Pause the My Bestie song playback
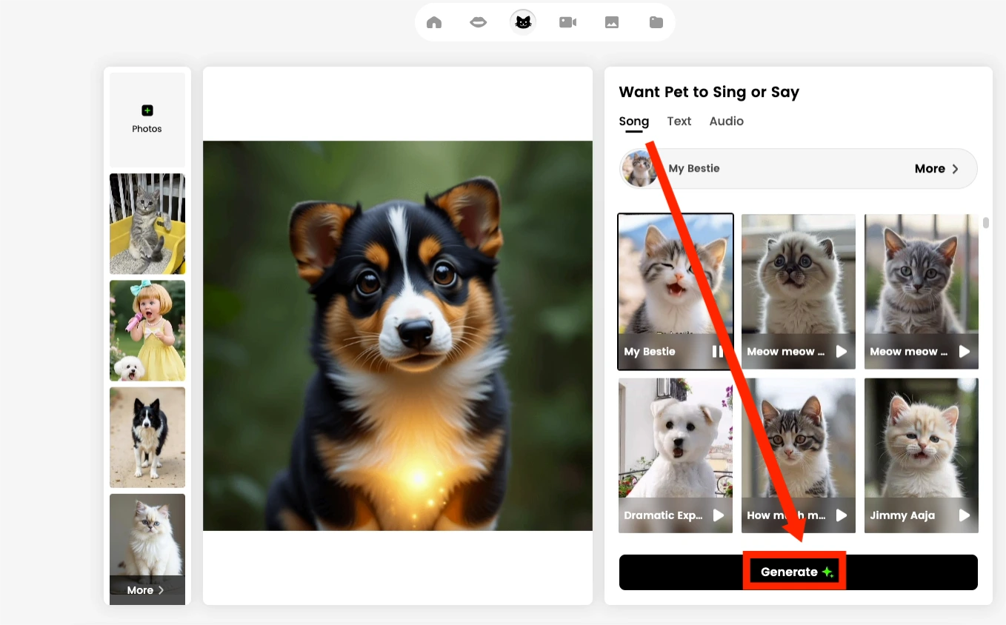 (x=717, y=351)
